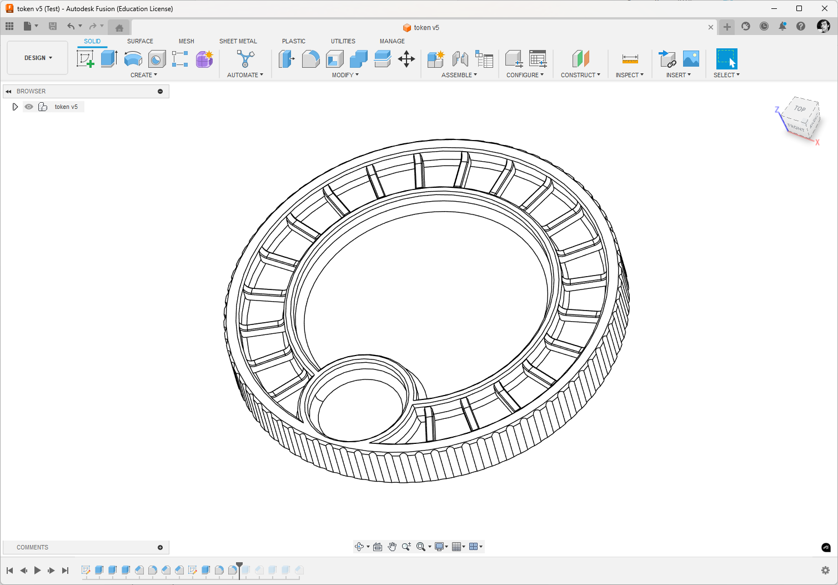Click the Fillet tool icon
Image resolution: width=838 pixels, height=585 pixels.
click(310, 59)
